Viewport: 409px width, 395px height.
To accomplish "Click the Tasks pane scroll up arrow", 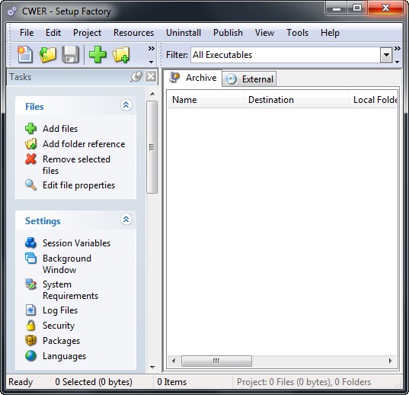I will coord(152,94).
